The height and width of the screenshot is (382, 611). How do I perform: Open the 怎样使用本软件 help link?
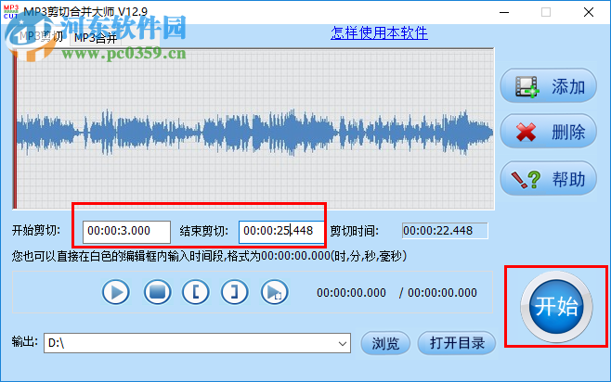click(x=379, y=33)
